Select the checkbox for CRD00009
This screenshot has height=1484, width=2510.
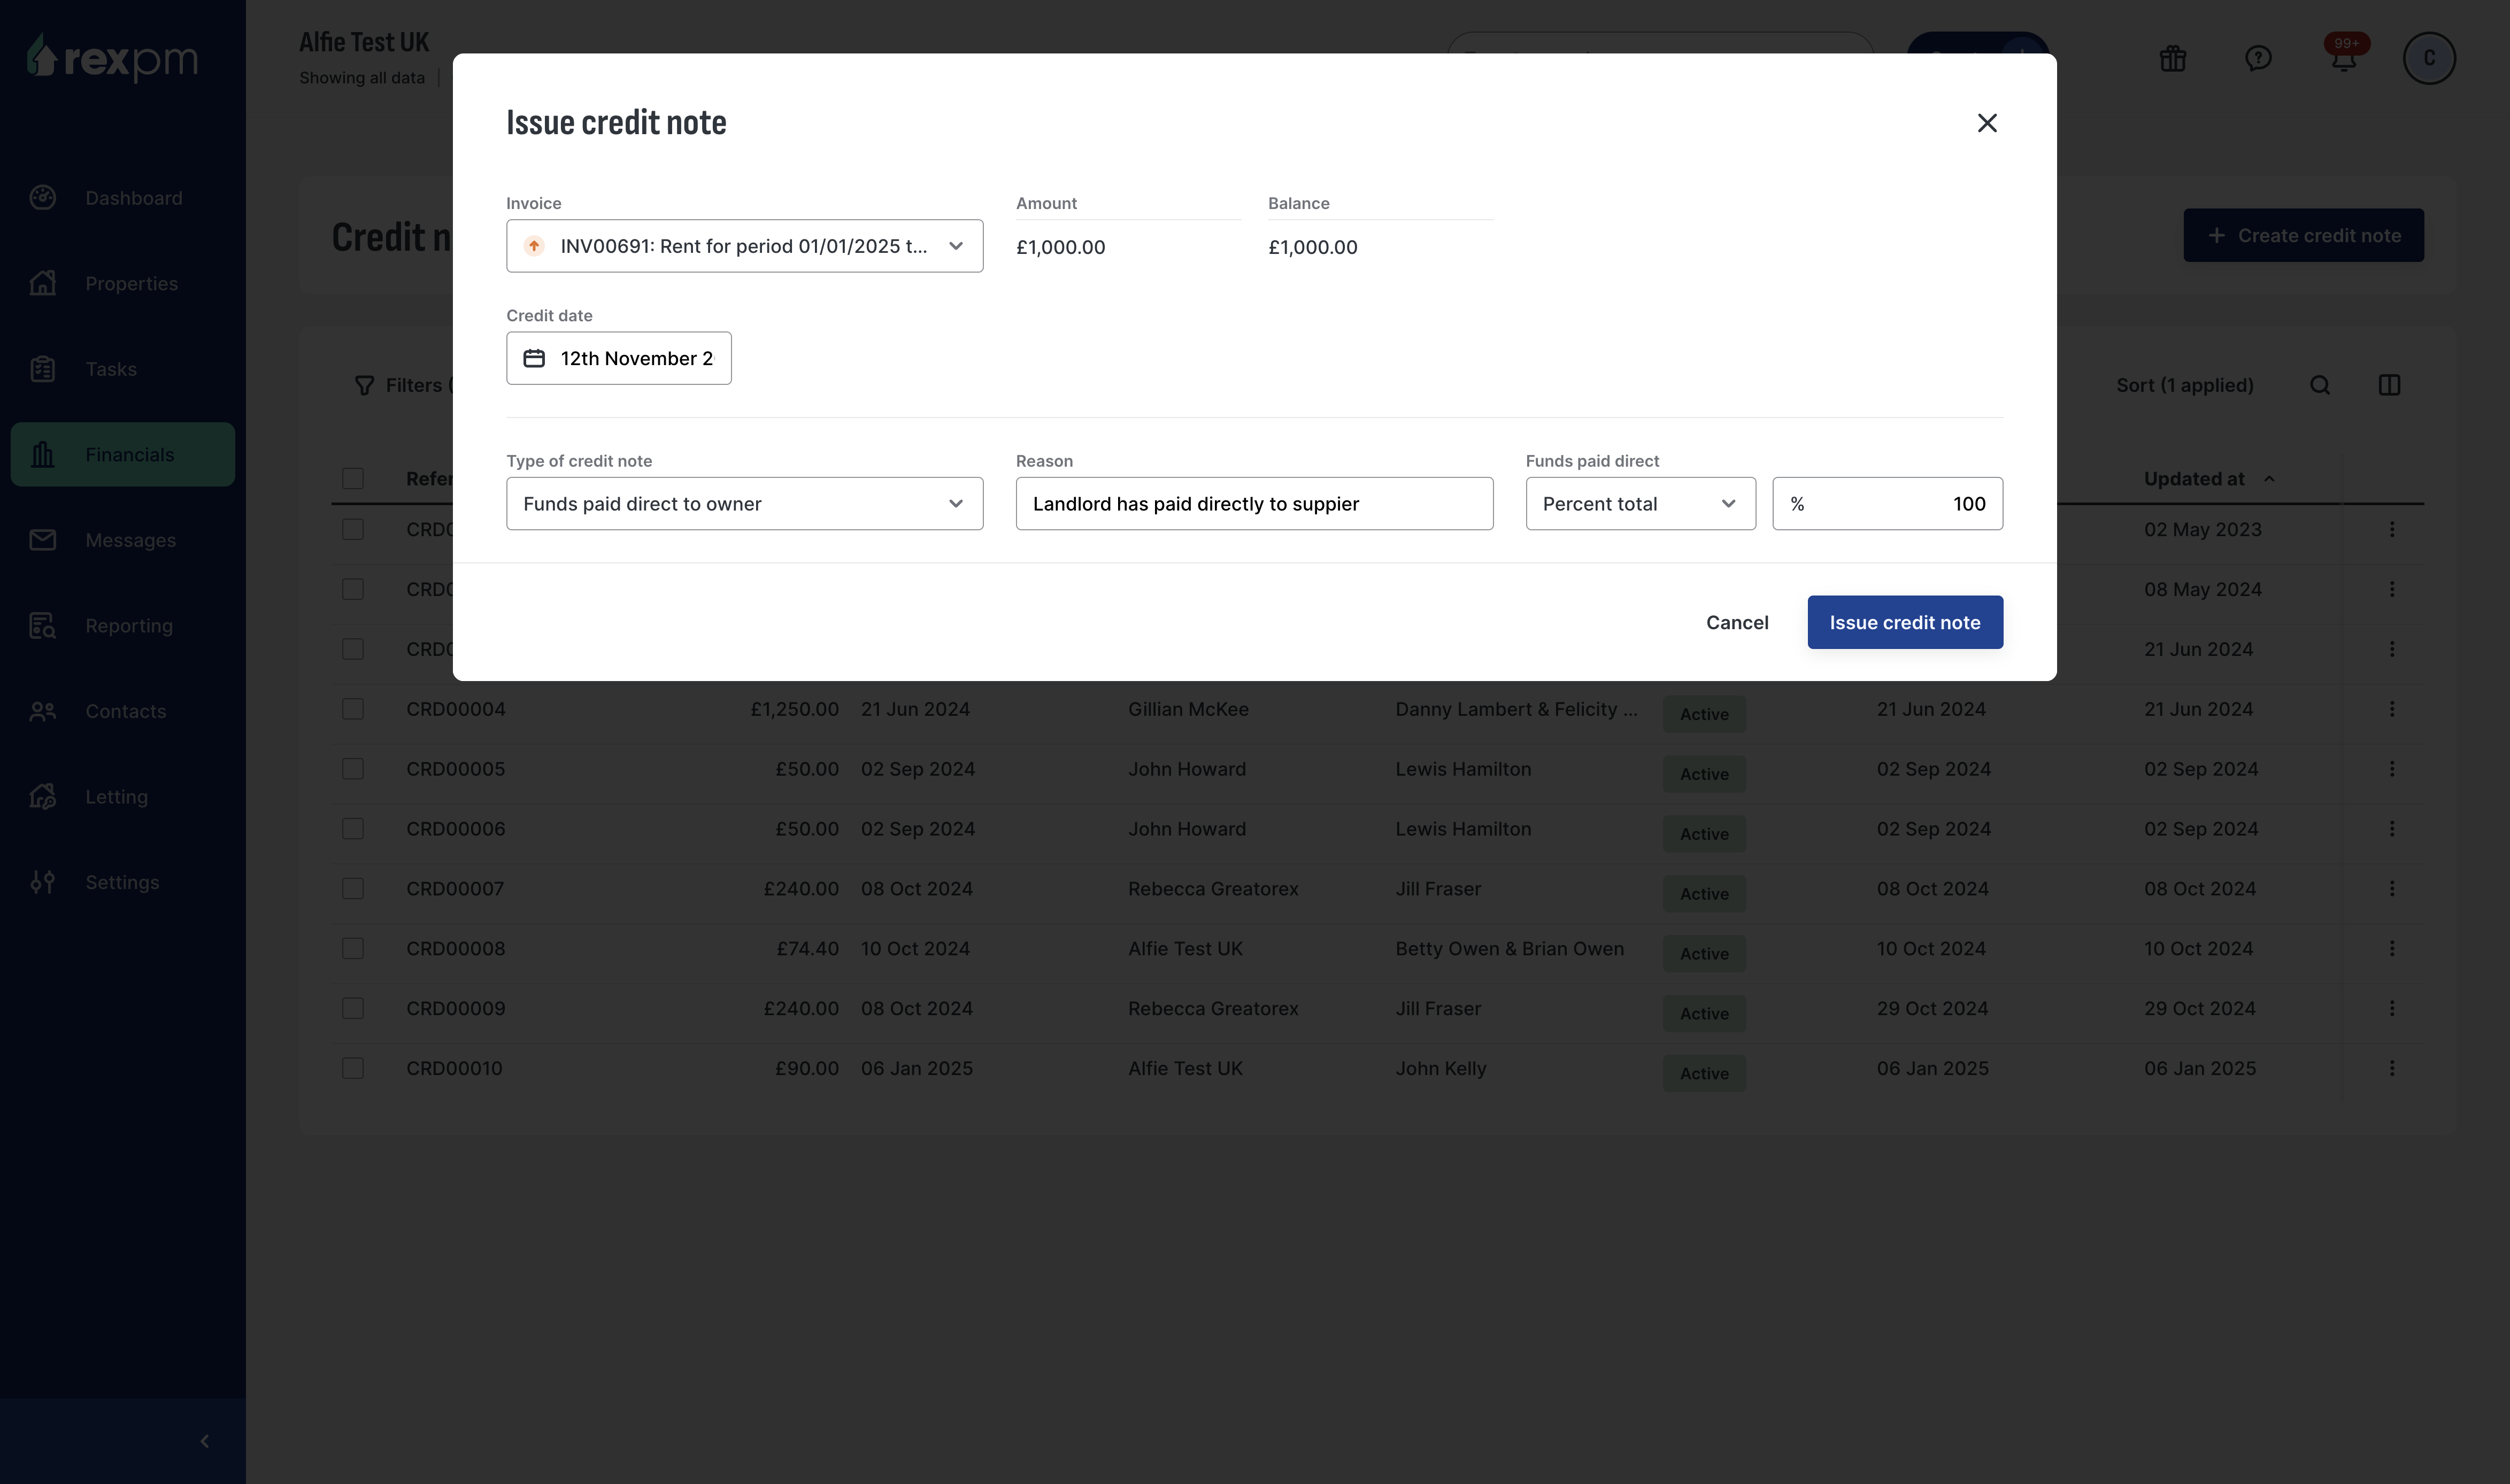tap(353, 1008)
